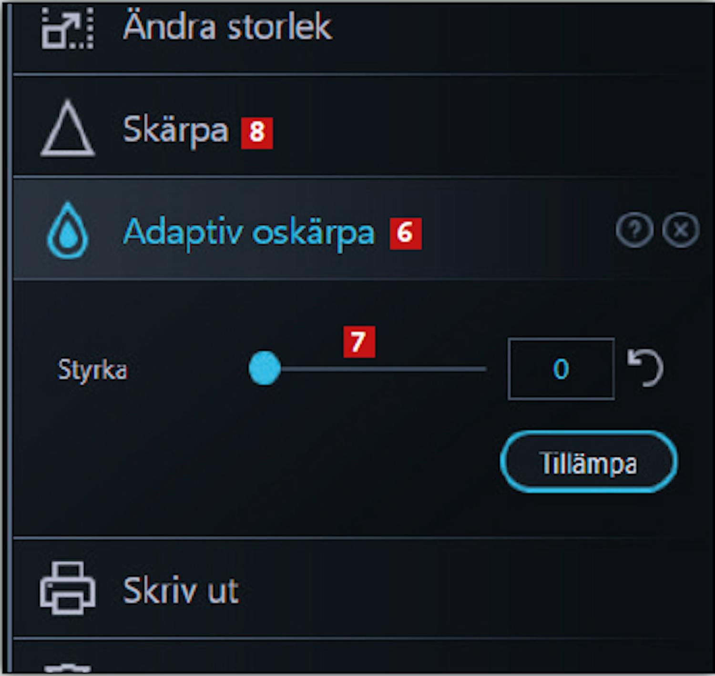Click the Ändra storlek resize icon

pyautogui.click(x=67, y=29)
